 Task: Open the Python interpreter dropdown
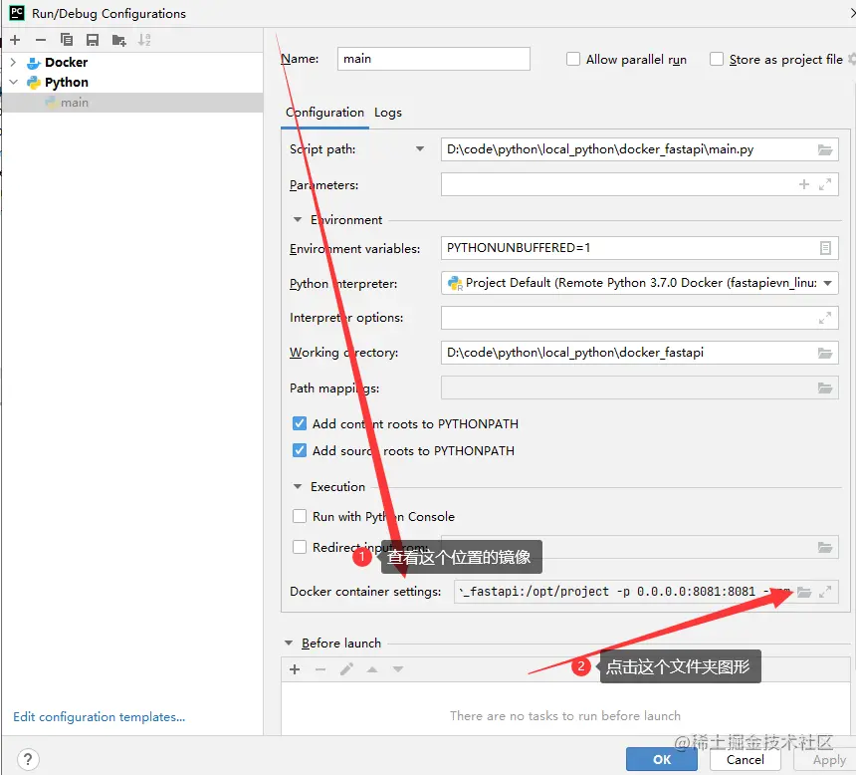827,283
